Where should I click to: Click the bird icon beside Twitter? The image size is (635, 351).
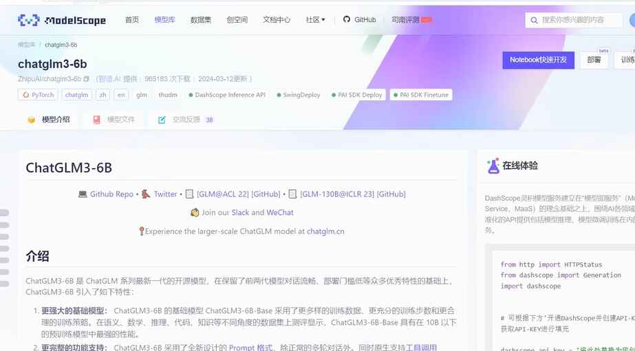[x=146, y=194]
